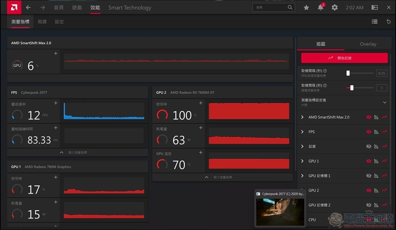Go forward with the right arrow

[x=43, y=8]
